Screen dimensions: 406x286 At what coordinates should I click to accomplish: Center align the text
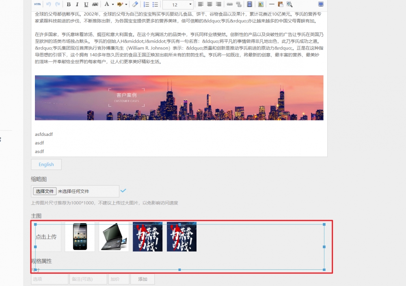pyautogui.click(x=209, y=4)
